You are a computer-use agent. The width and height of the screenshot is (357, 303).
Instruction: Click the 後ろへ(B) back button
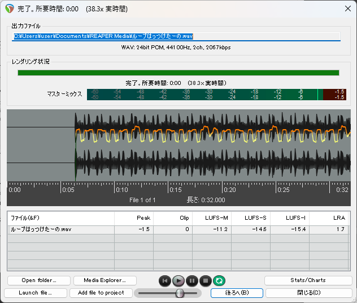(x=237, y=293)
